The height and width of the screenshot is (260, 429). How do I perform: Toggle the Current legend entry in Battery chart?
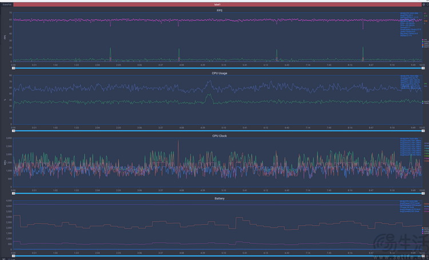425,234
